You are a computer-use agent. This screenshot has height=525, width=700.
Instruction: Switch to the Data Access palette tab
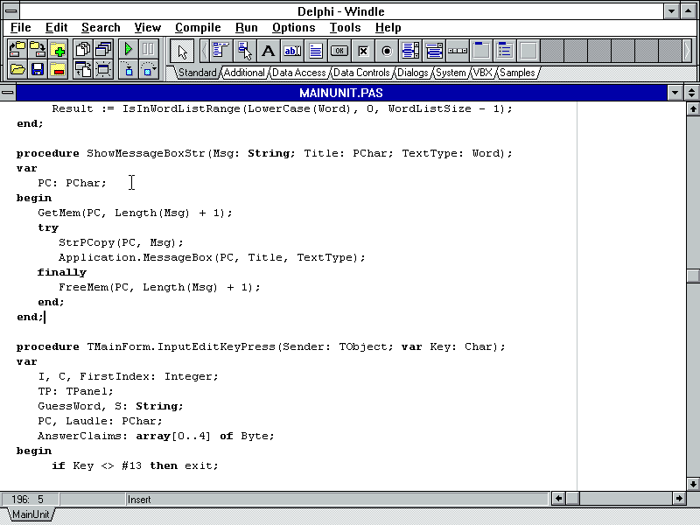click(298, 73)
